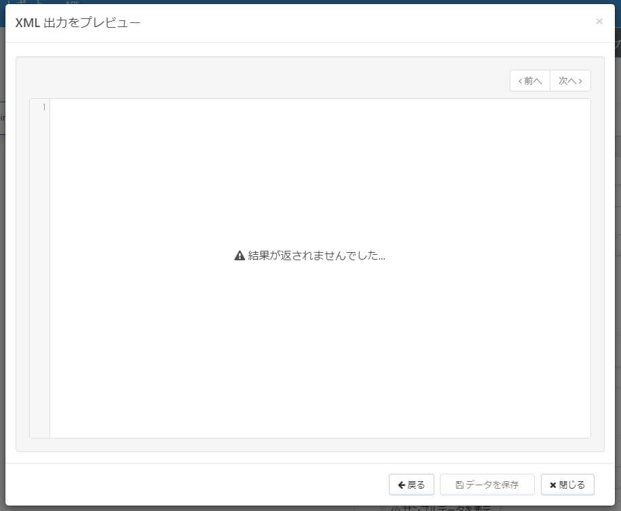Click inside the XML output editor area
The height and width of the screenshot is (511, 621).
click(x=320, y=268)
